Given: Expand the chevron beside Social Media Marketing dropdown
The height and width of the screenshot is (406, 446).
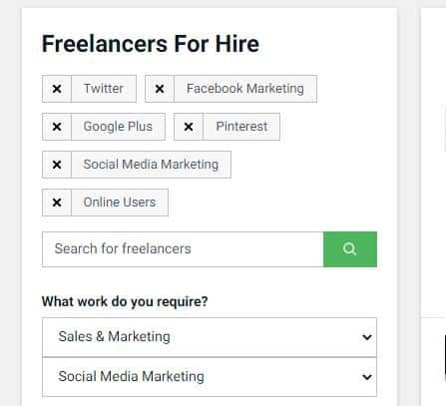Looking at the screenshot, I should coord(367,377).
